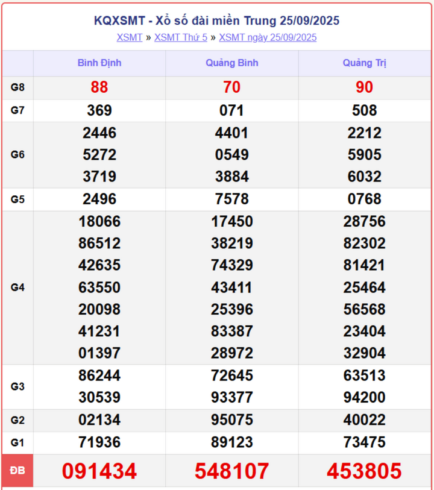Click the Quảng Bình column header

[x=232, y=63]
